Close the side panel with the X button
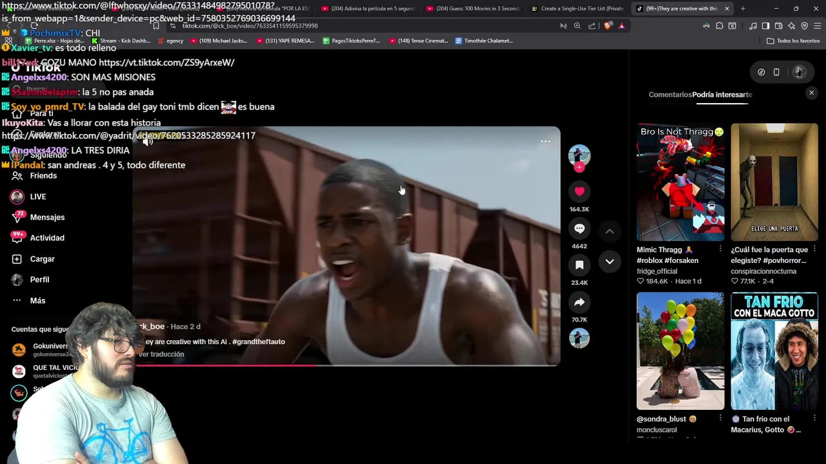Image resolution: width=826 pixels, height=464 pixels. (x=812, y=93)
